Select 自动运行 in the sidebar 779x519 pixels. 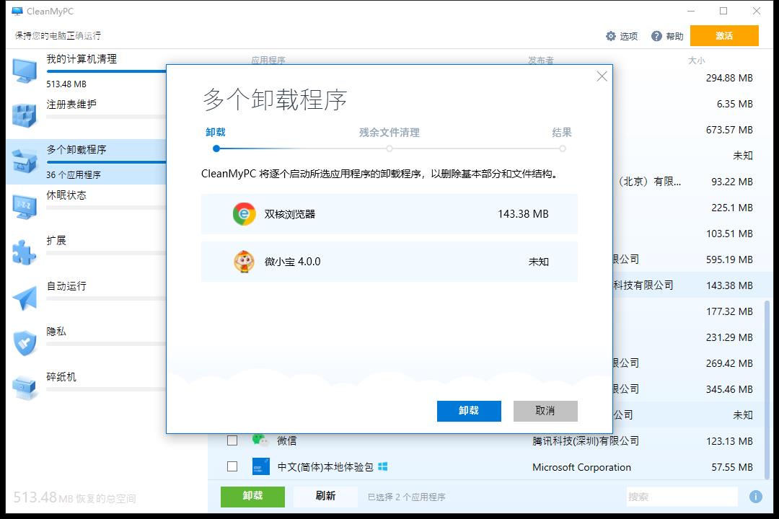coord(66,286)
